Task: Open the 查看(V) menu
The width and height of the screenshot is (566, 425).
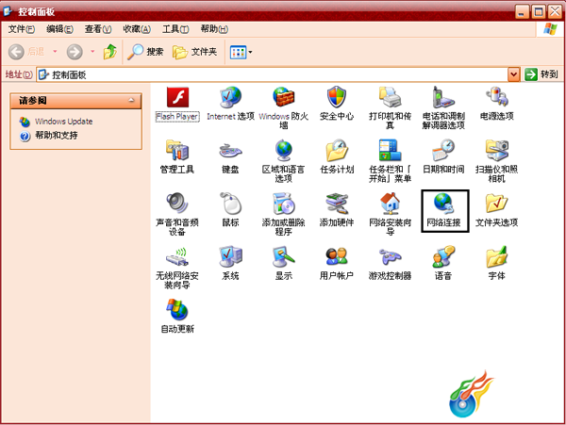Action: click(x=98, y=29)
